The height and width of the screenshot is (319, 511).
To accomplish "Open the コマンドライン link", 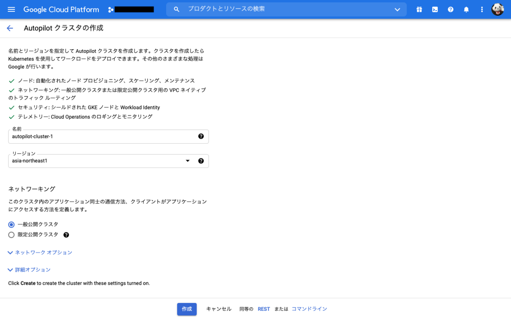I will pos(309,309).
